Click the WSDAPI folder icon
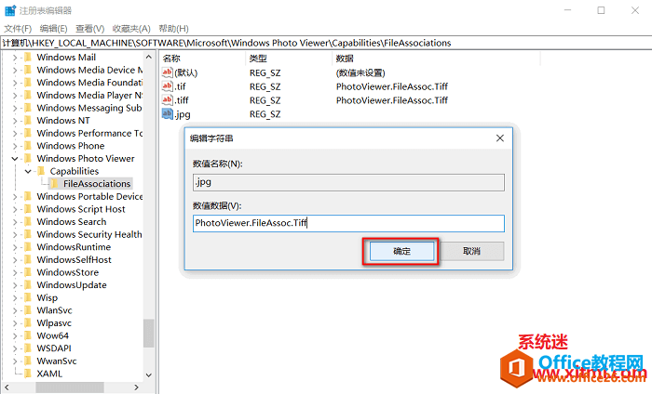The width and height of the screenshot is (652, 394). [28, 348]
